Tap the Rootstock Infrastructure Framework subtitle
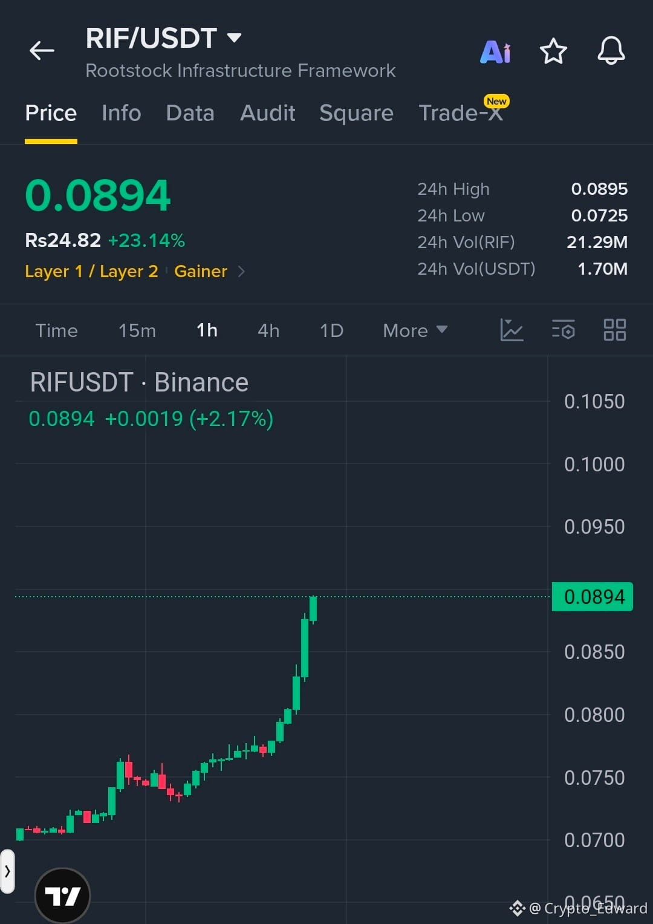 click(241, 71)
